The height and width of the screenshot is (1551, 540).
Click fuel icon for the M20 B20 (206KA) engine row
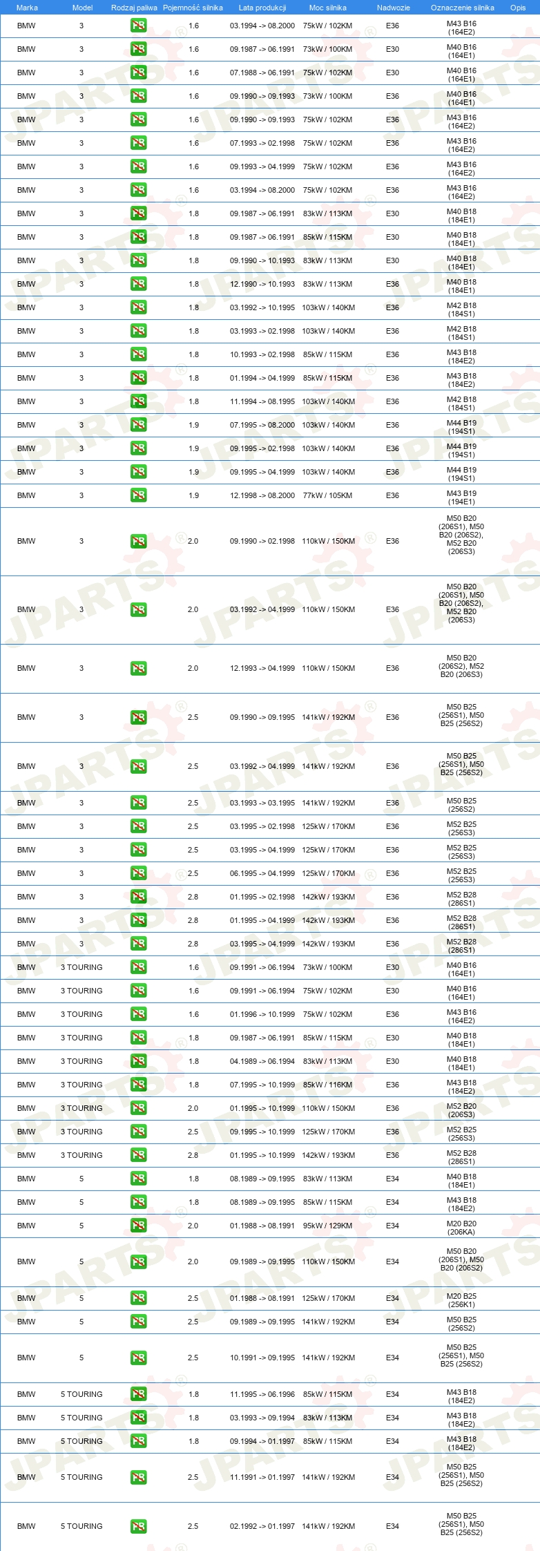[138, 1226]
